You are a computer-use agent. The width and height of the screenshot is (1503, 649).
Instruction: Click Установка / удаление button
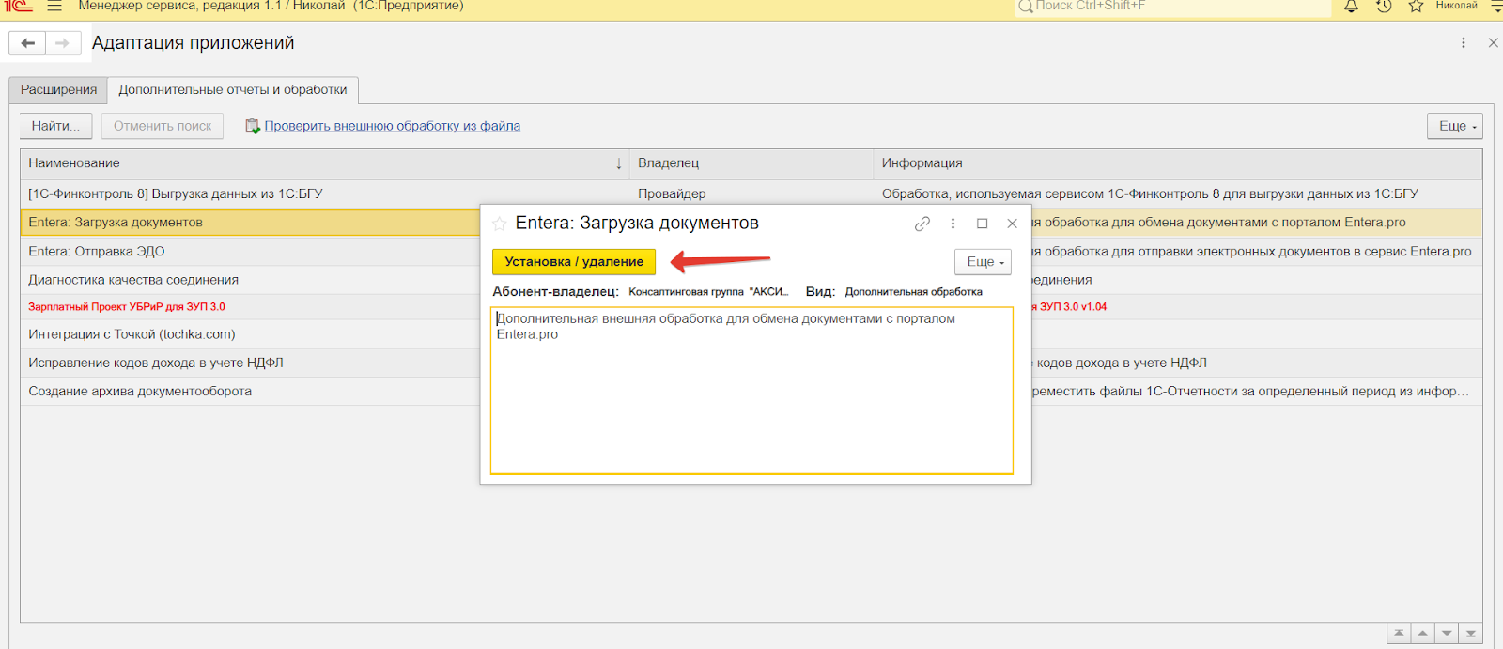point(574,262)
